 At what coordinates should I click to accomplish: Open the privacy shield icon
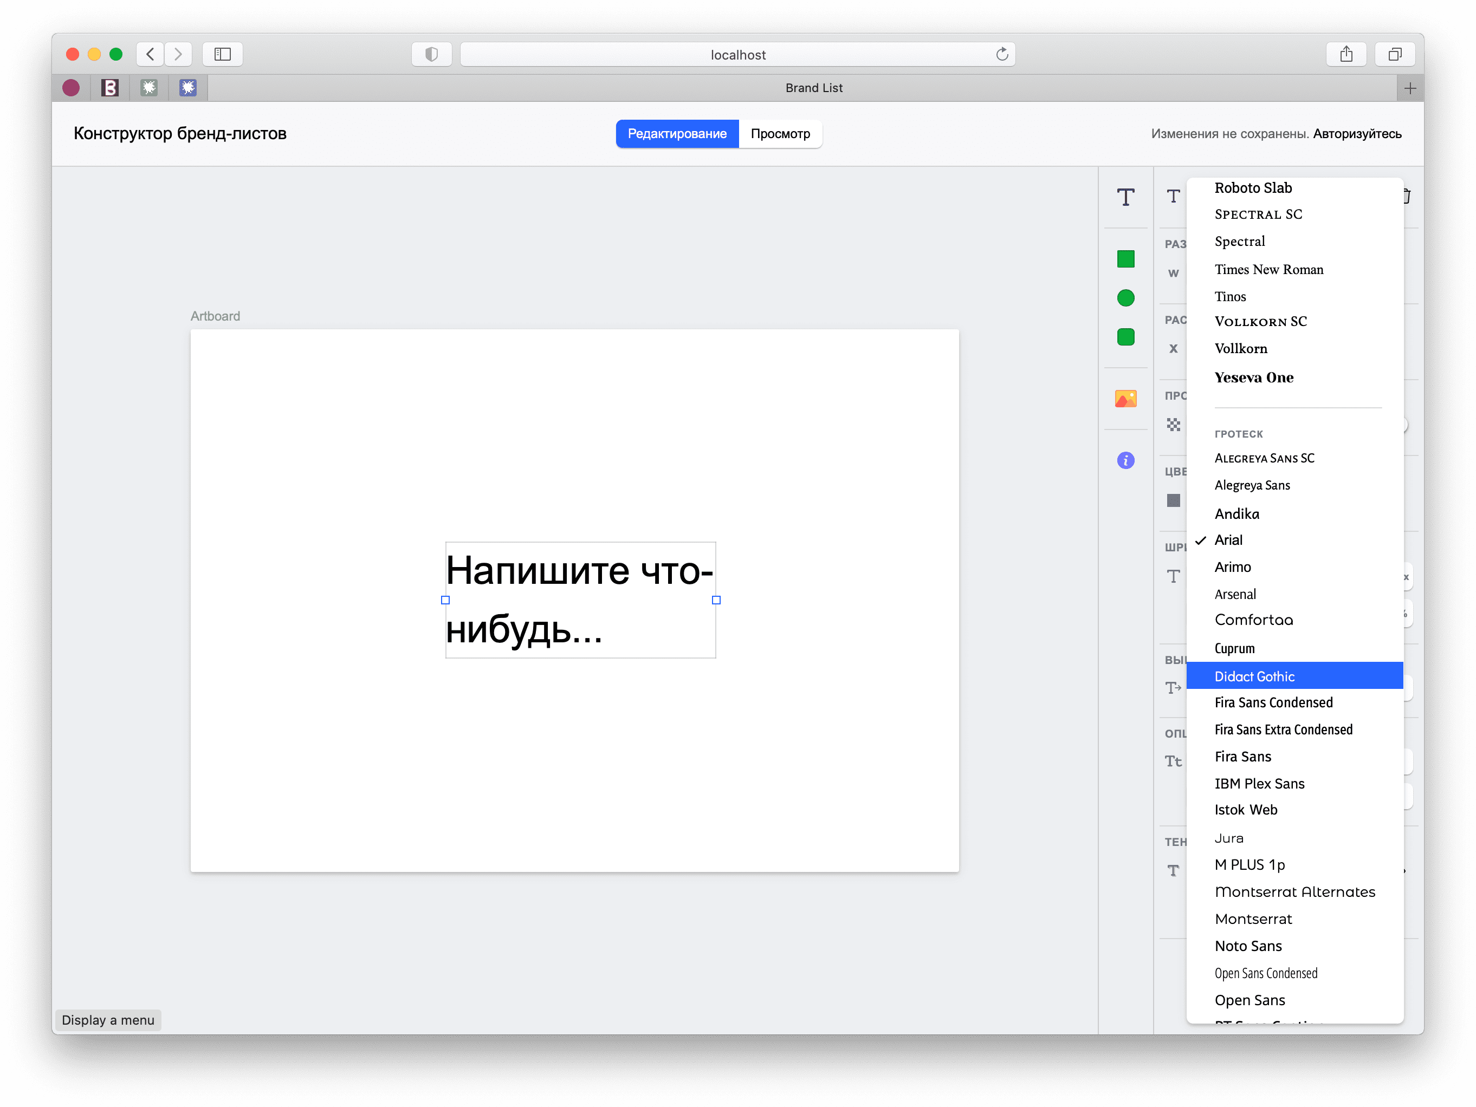point(432,54)
